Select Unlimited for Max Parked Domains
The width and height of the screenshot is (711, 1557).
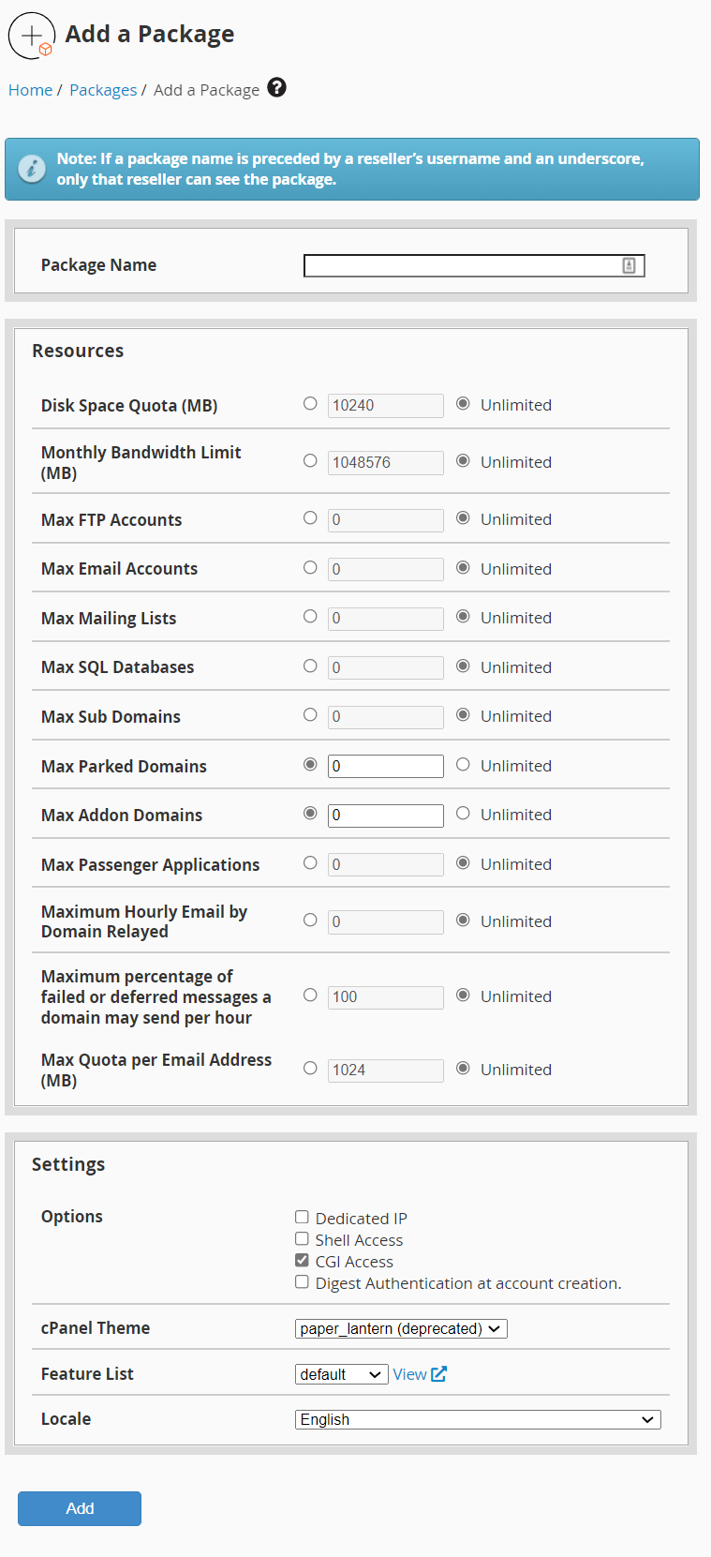click(x=463, y=765)
